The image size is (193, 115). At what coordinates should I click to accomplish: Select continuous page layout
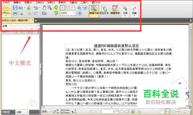click(167, 111)
